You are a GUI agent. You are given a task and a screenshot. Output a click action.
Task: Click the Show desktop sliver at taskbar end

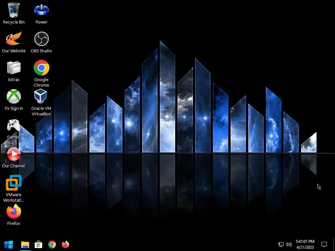point(334,244)
